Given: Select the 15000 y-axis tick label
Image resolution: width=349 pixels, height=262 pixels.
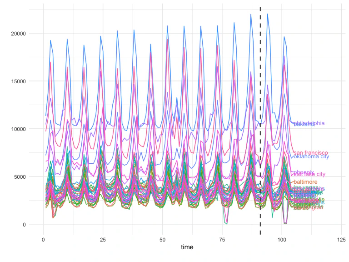Looking at the screenshot, I should [18, 81].
